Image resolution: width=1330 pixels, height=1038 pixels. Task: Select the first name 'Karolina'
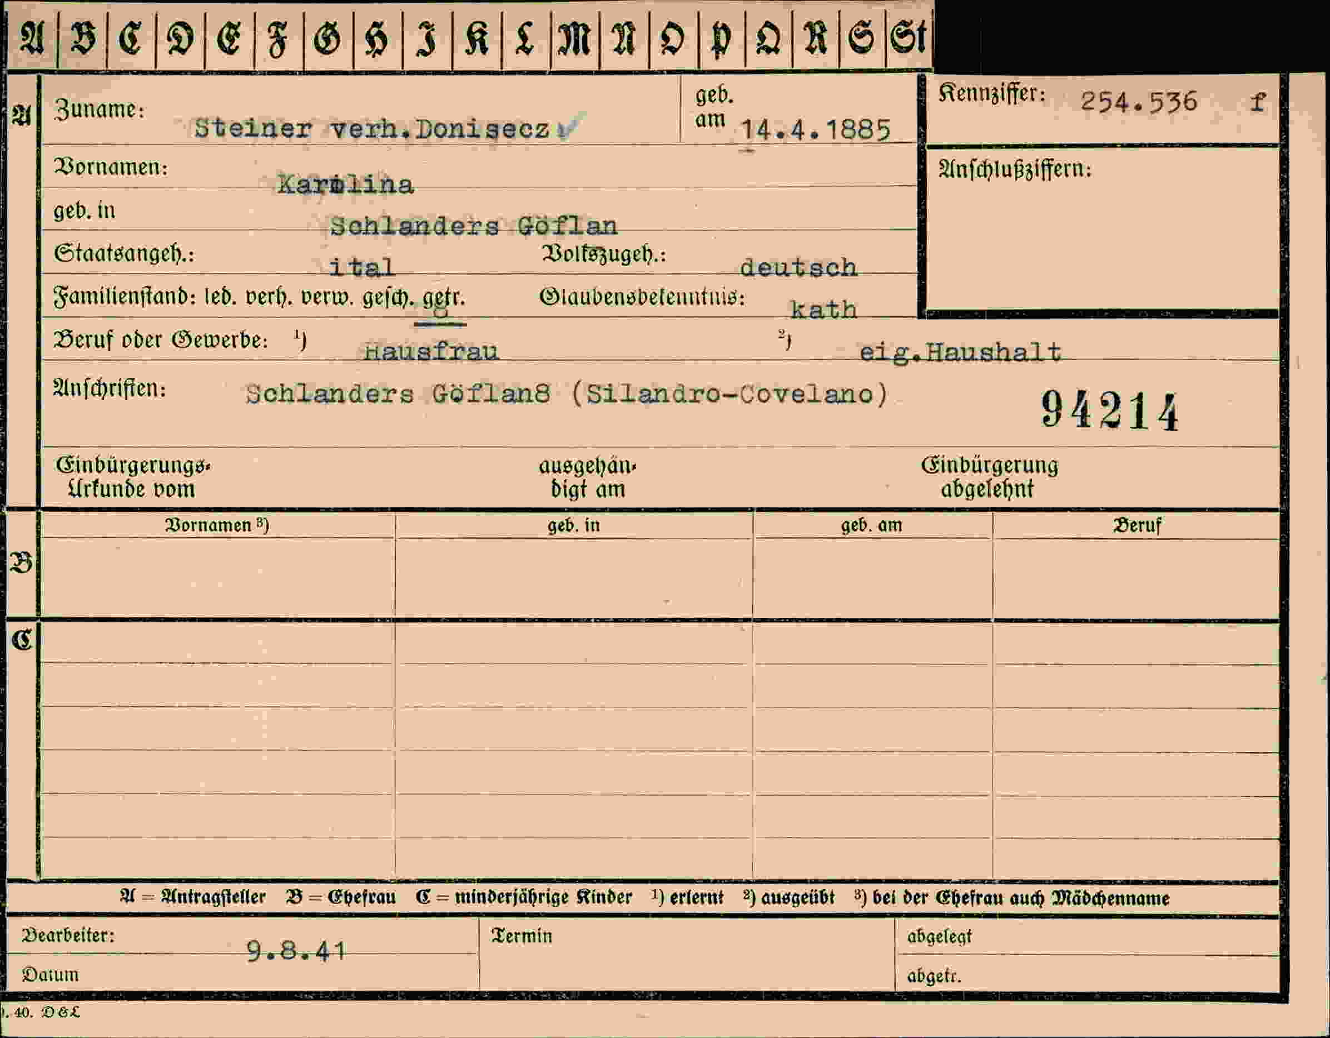(x=345, y=184)
